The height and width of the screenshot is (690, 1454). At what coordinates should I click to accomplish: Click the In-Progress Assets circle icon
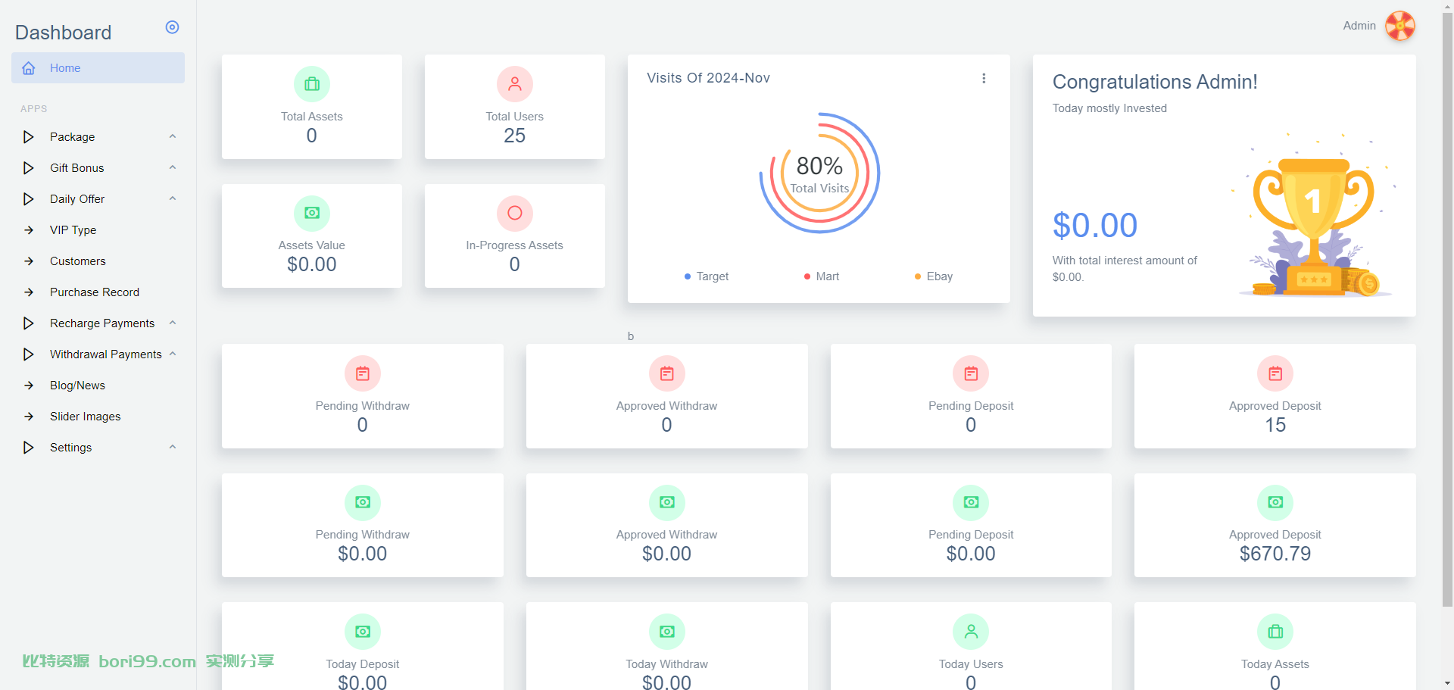pyautogui.click(x=515, y=213)
